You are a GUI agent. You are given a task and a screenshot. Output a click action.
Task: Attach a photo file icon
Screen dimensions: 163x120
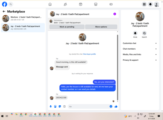[55, 106]
